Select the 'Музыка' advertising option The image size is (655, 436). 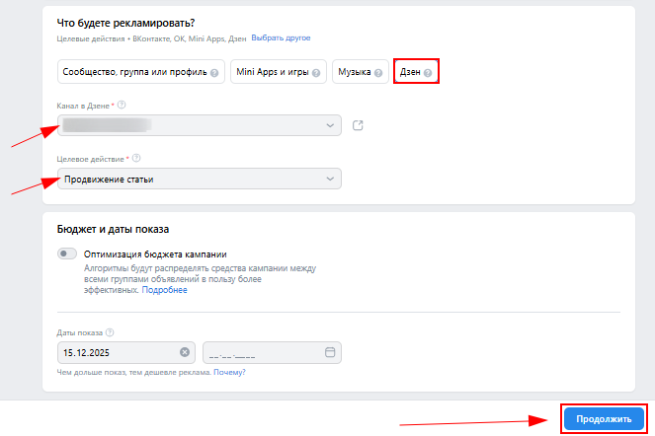(x=360, y=72)
